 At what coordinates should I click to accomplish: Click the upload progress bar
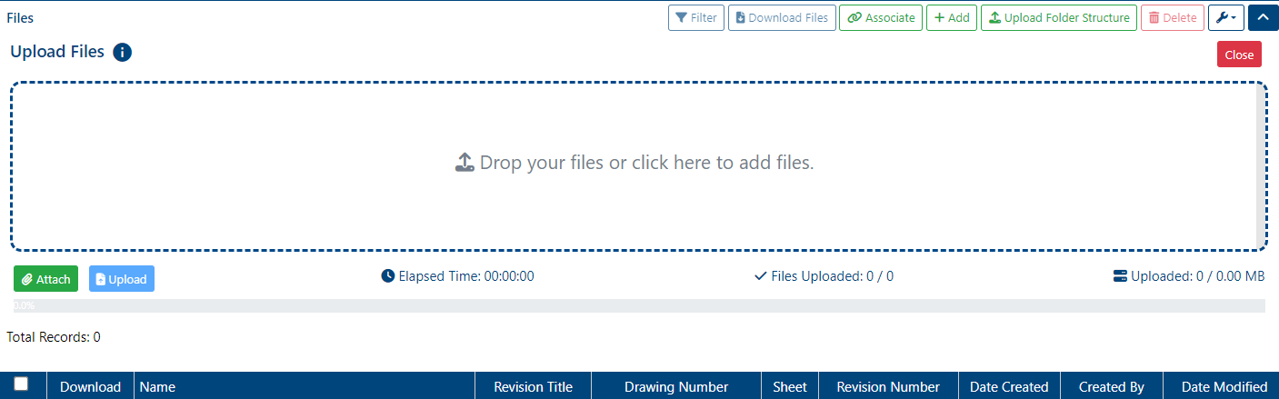click(x=639, y=306)
